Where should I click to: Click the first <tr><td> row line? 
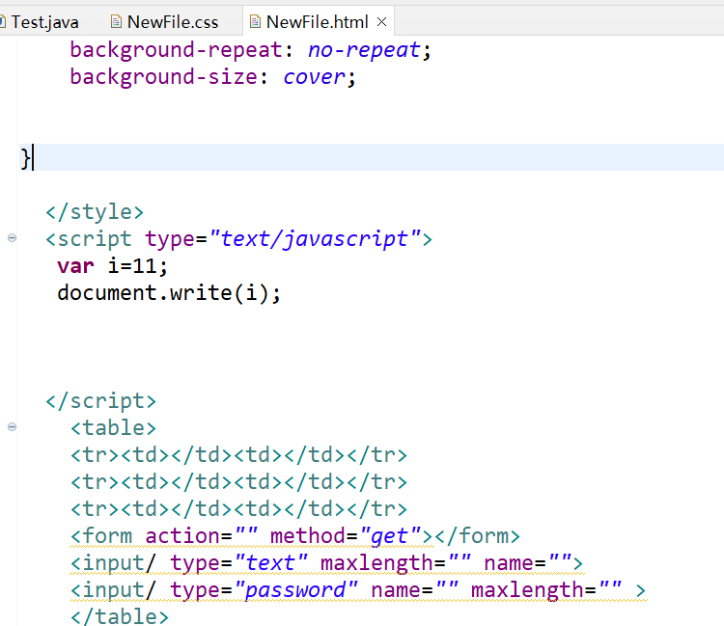click(x=238, y=455)
